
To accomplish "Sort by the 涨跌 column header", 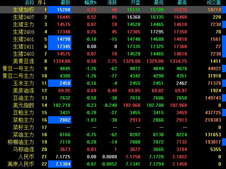I will 112,2.
